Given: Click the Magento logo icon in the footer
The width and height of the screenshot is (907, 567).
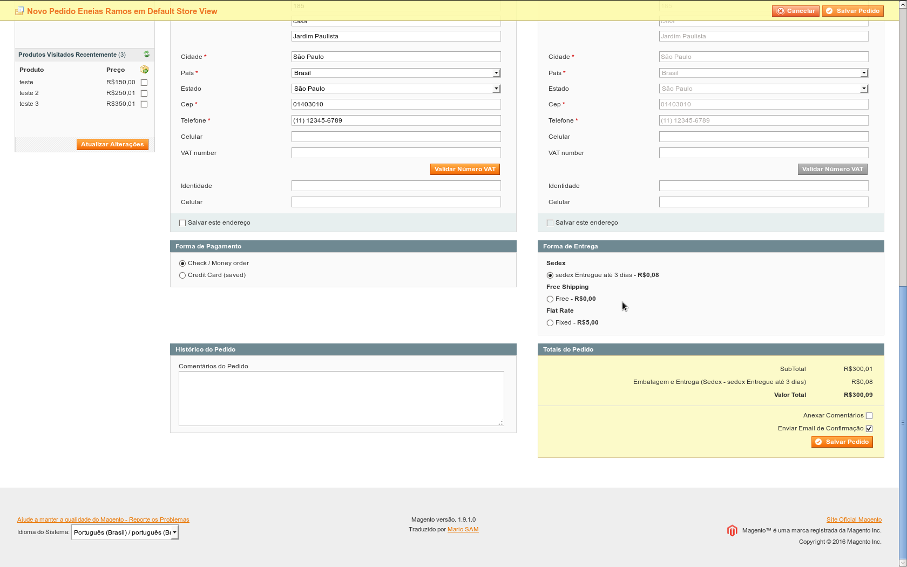Looking at the screenshot, I should pyautogui.click(x=732, y=531).
